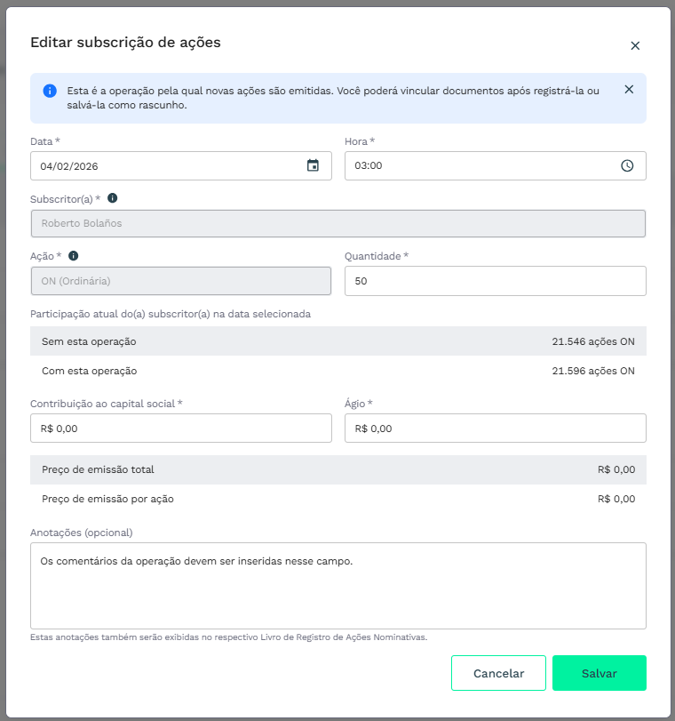Save changes with the Salvar button
675x721 pixels.
click(x=599, y=673)
